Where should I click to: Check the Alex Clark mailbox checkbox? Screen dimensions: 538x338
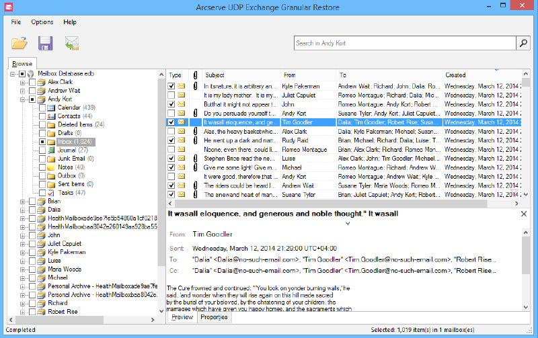point(32,82)
